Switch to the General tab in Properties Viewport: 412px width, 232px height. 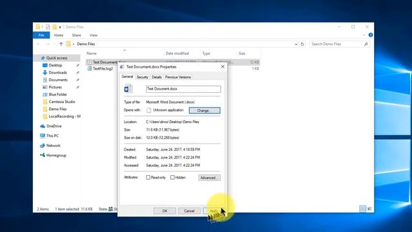click(127, 77)
